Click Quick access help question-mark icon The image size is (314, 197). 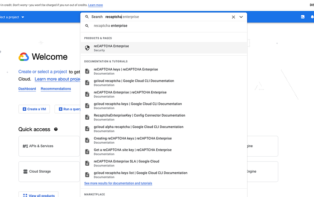56,130
